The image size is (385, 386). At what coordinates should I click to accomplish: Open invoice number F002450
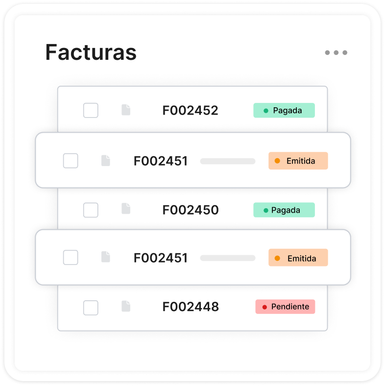[x=190, y=210]
